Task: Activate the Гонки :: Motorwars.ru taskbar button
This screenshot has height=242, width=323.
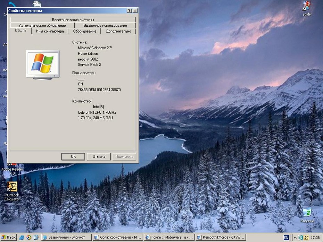Action: pos(168,237)
